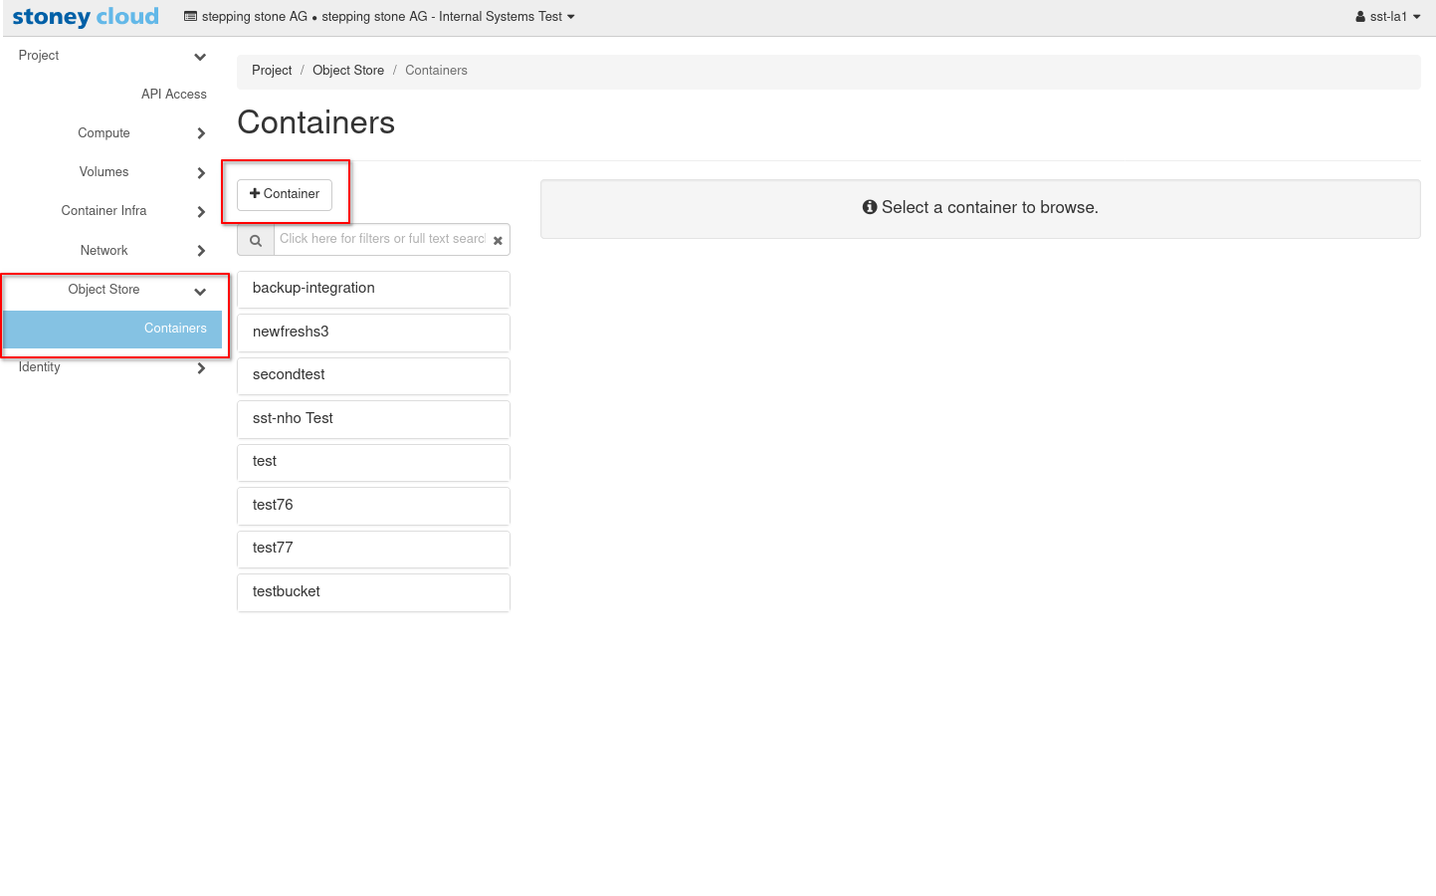Viewport: 1436px width, 896px height.
Task: Clear the filter with the x icon
Action: tap(498, 240)
